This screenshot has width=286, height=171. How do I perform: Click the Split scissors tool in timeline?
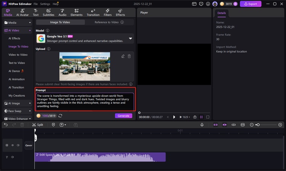[x=37, y=125]
